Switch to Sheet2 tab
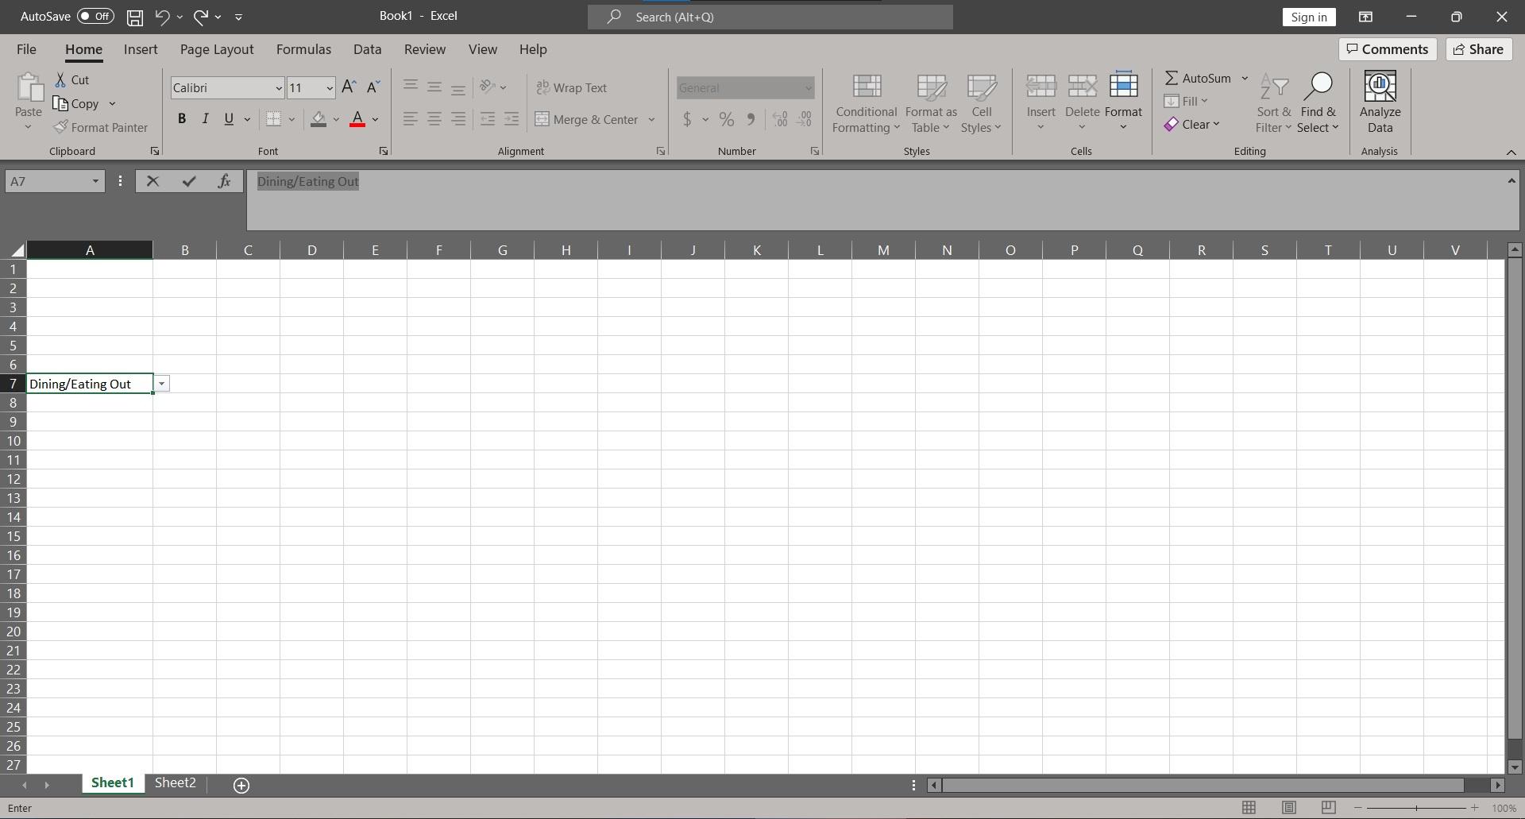The image size is (1525, 819). [x=175, y=783]
